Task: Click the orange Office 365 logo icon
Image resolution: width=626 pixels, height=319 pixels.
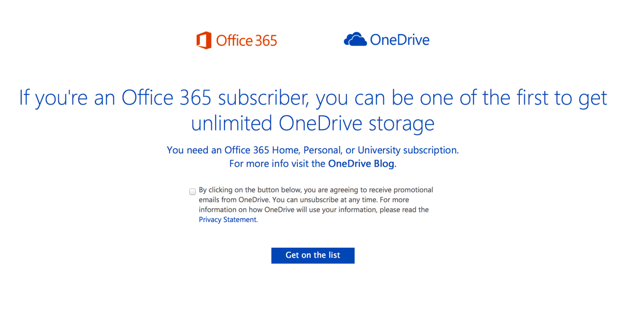Action: 204,40
